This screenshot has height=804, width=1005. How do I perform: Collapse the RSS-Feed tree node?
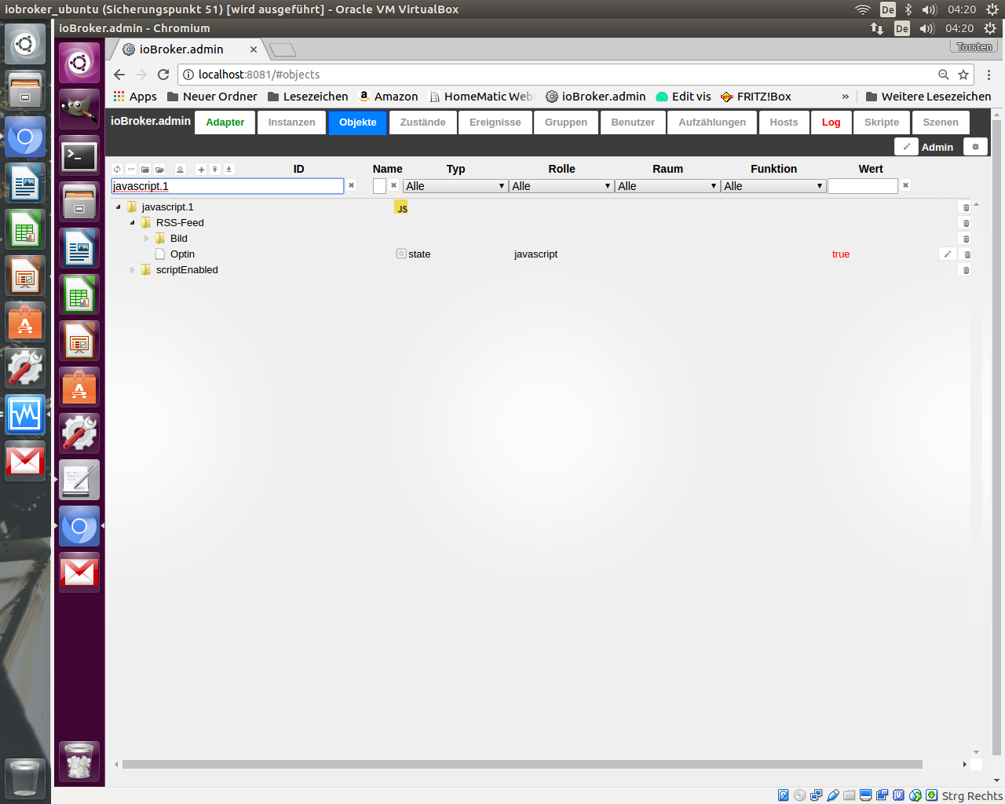tap(132, 223)
